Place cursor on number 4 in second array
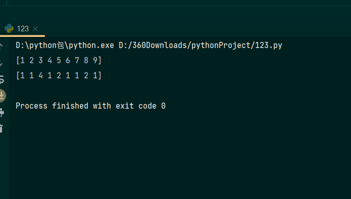The image size is (351, 199). [41, 75]
